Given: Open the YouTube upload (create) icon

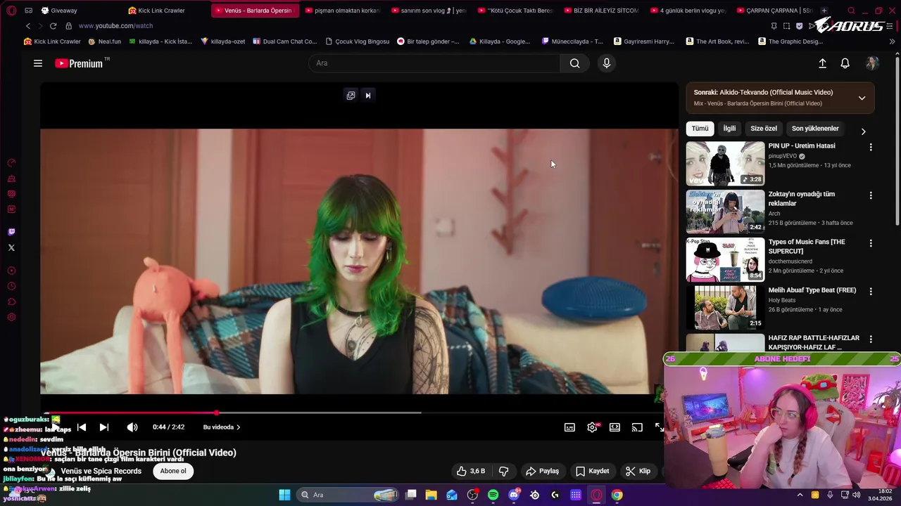Looking at the screenshot, I should click(x=822, y=63).
